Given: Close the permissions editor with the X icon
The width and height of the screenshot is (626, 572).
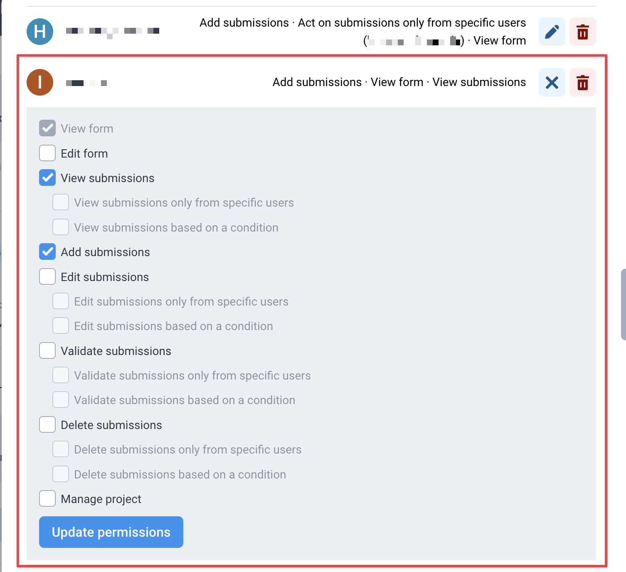Looking at the screenshot, I should pyautogui.click(x=552, y=82).
